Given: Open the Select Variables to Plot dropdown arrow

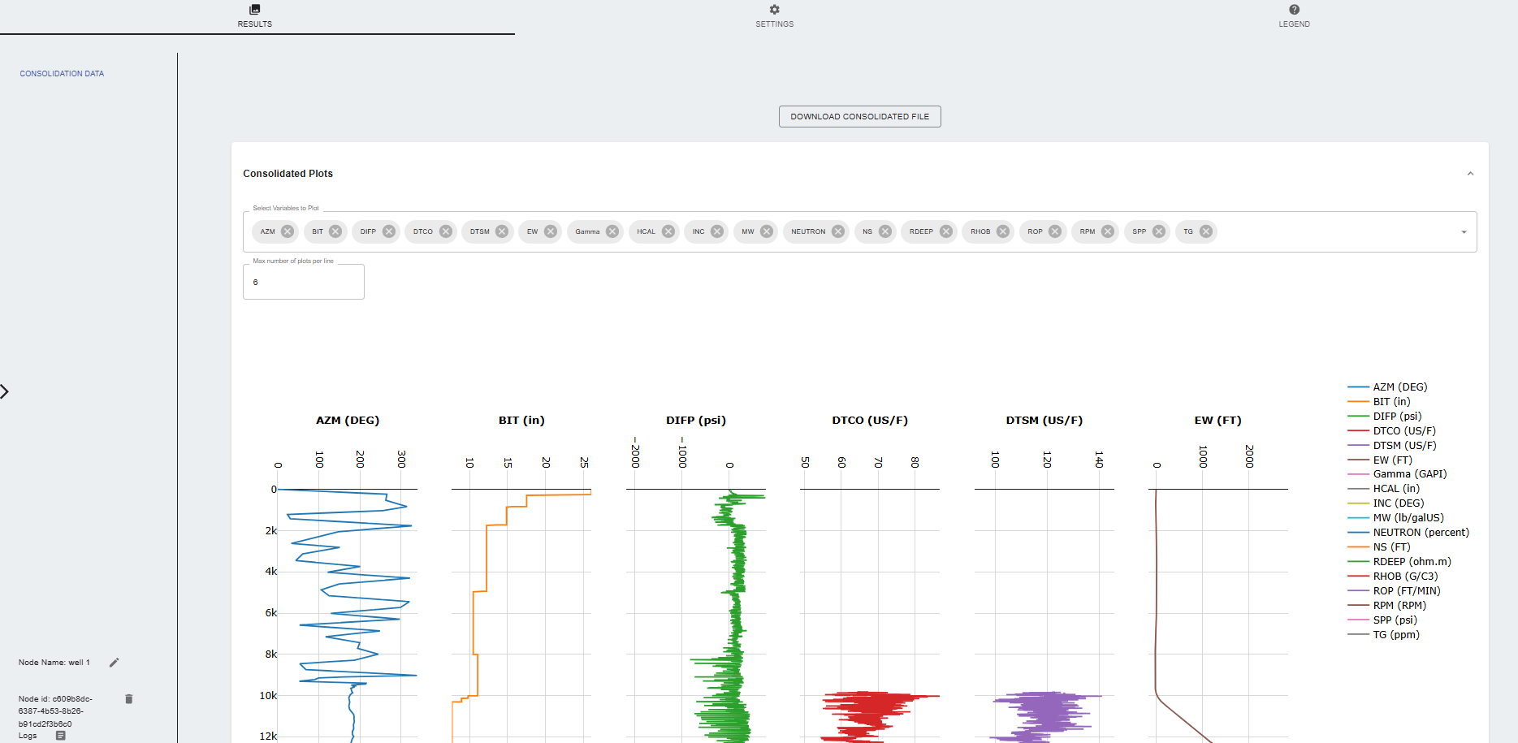Looking at the screenshot, I should [x=1464, y=232].
